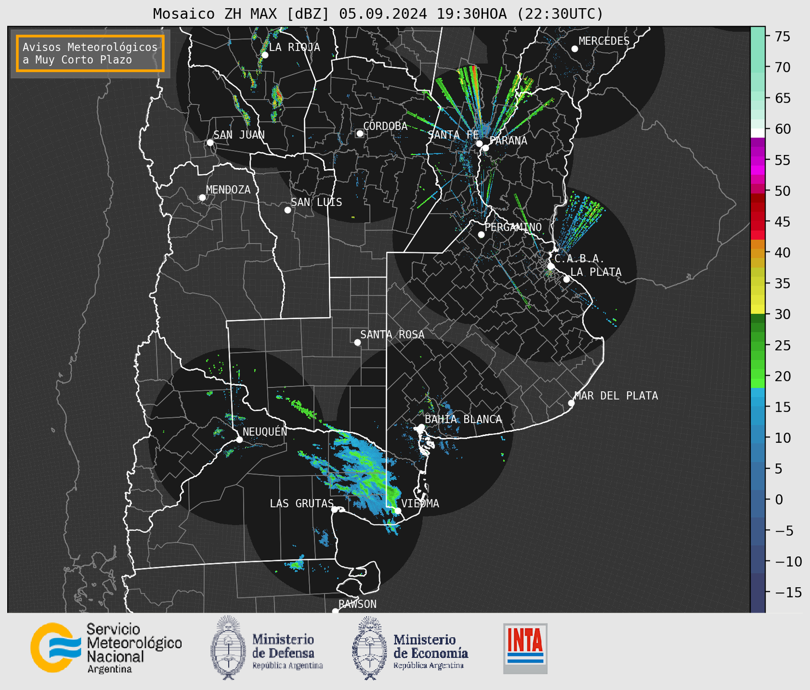Click the red INTA logo
Viewport: 810px width, 690px height.
(525, 648)
